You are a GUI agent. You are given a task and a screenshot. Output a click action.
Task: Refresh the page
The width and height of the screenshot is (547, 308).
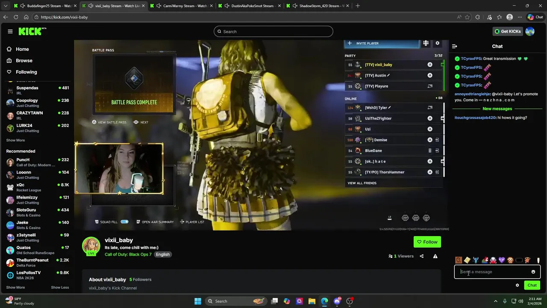pos(16,17)
